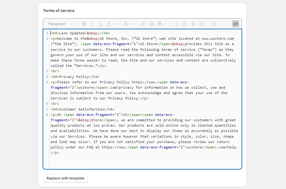This screenshot has height=189, width=286.
Task: Click the 'Privacy Policy' h4 heading on line 4
Action: tap(74, 77)
